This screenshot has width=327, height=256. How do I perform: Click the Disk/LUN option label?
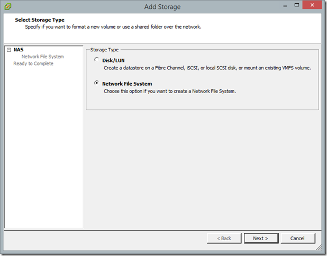(x=113, y=60)
